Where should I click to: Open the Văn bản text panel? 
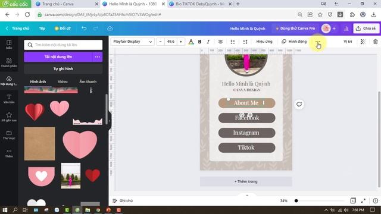9,99
